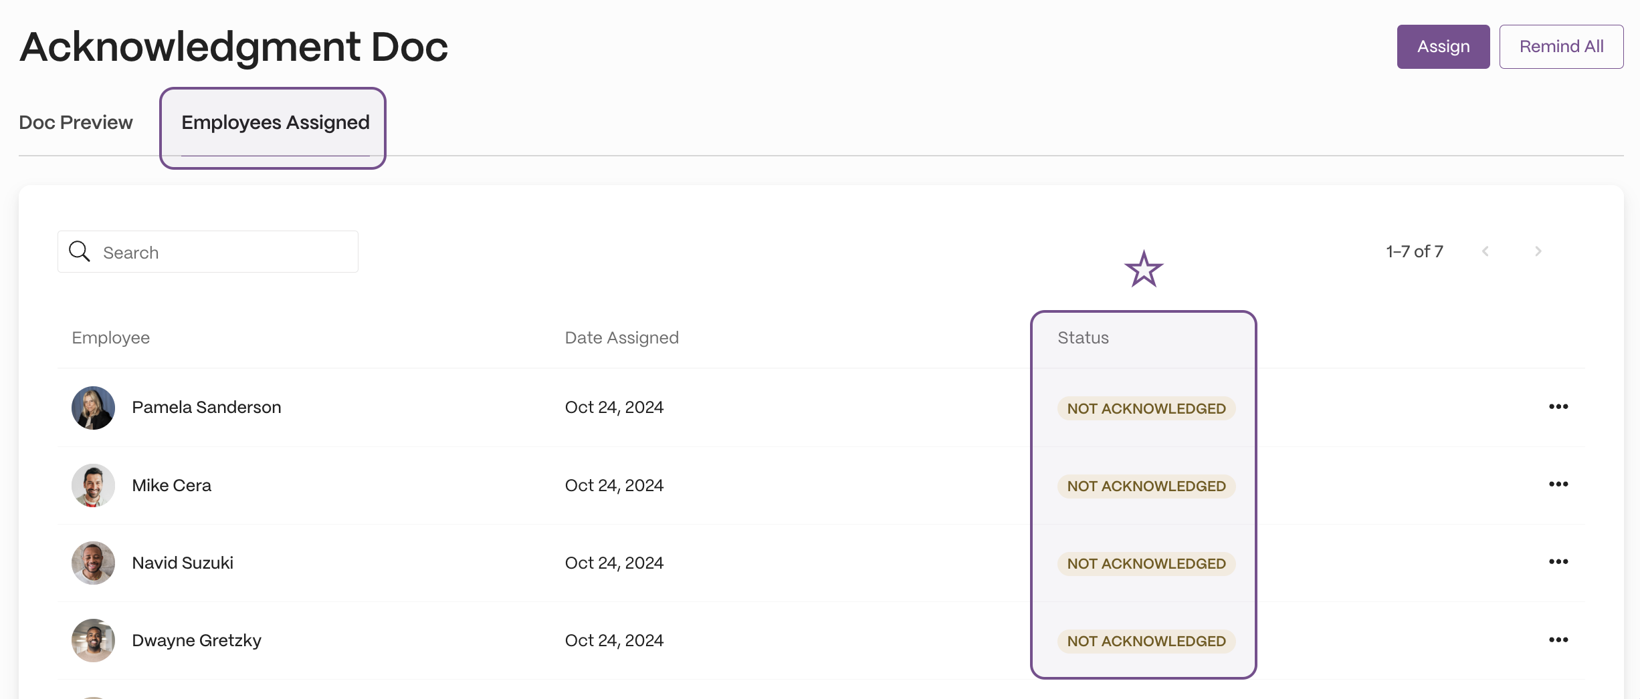The image size is (1640, 699).
Task: Click Navid Suzuki's avatar photo
Action: (93, 563)
